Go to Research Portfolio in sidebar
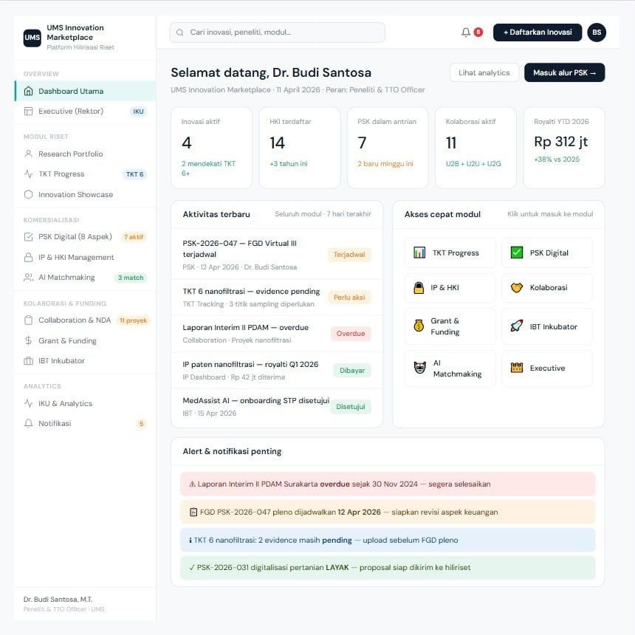635x635 pixels. (86, 154)
